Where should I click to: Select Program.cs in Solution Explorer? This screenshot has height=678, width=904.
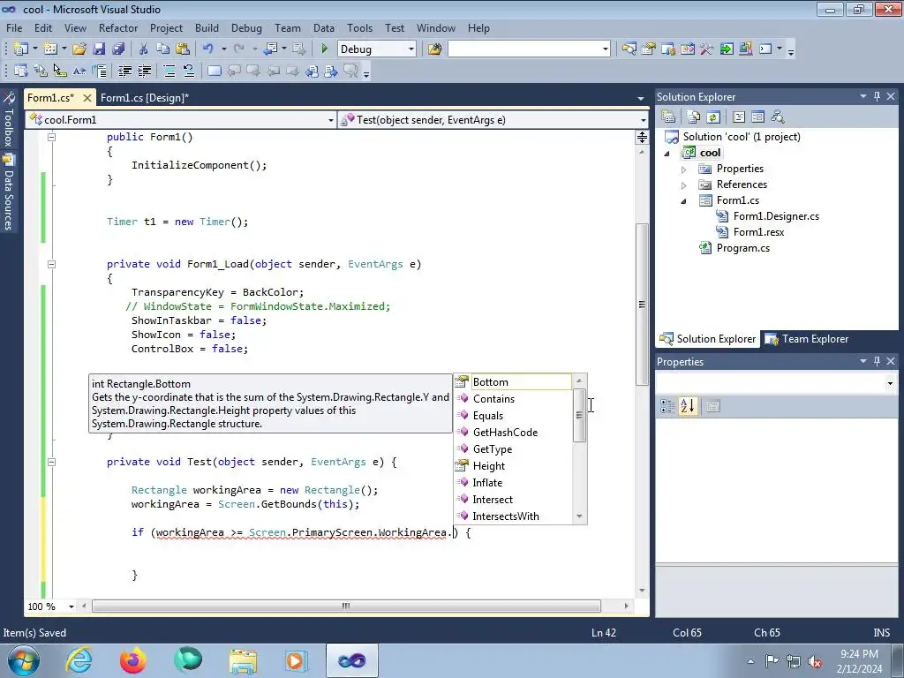tap(743, 248)
